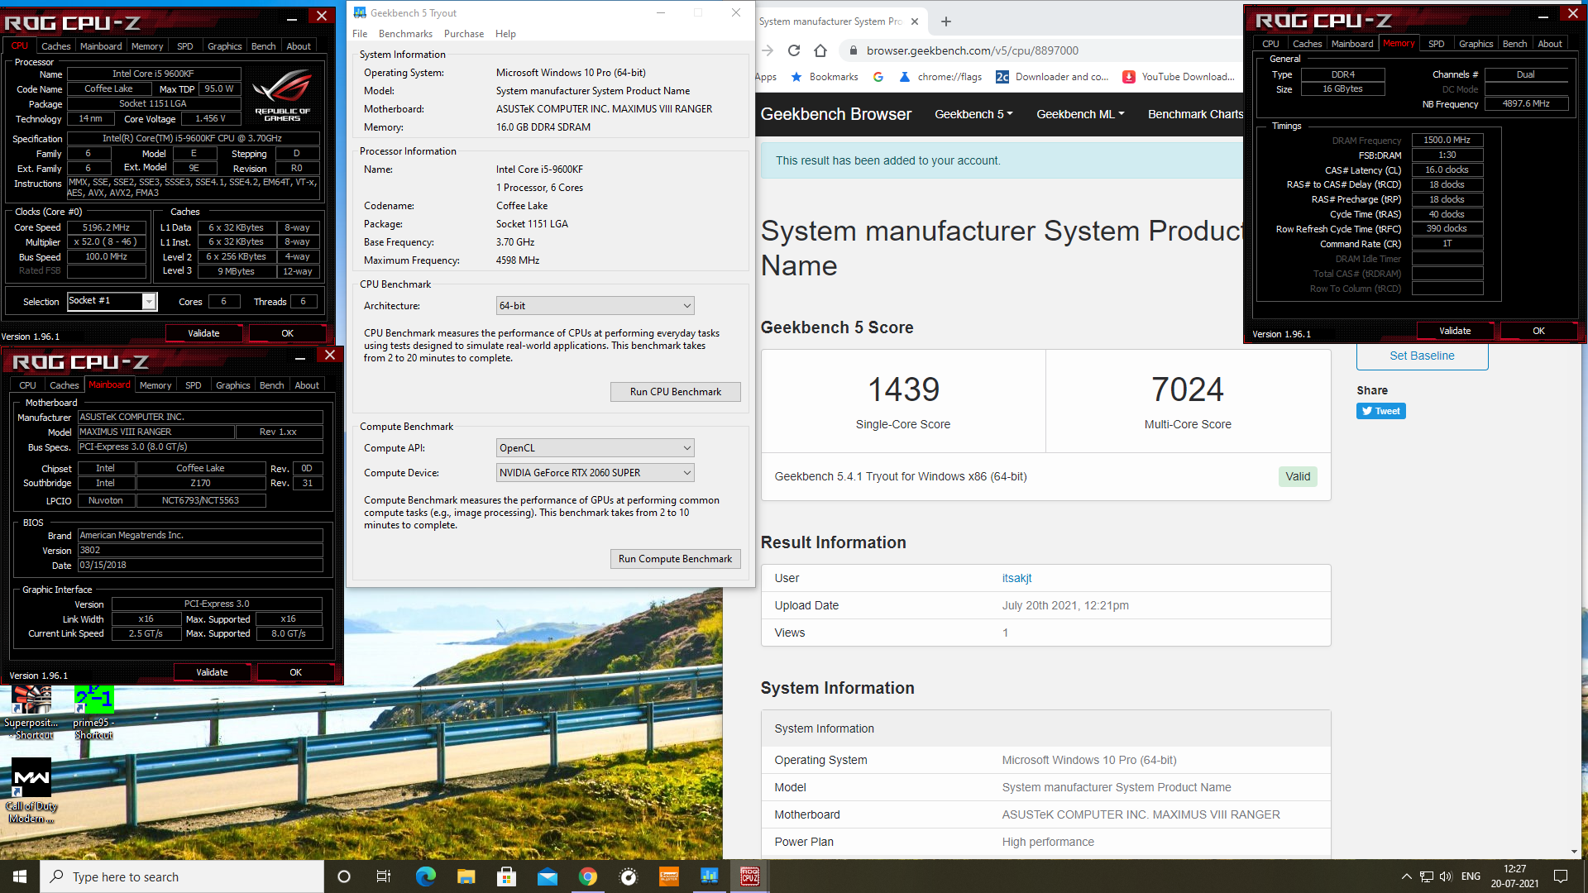1588x893 pixels.
Task: Switch to Chrome on taskbar
Action: (x=588, y=876)
